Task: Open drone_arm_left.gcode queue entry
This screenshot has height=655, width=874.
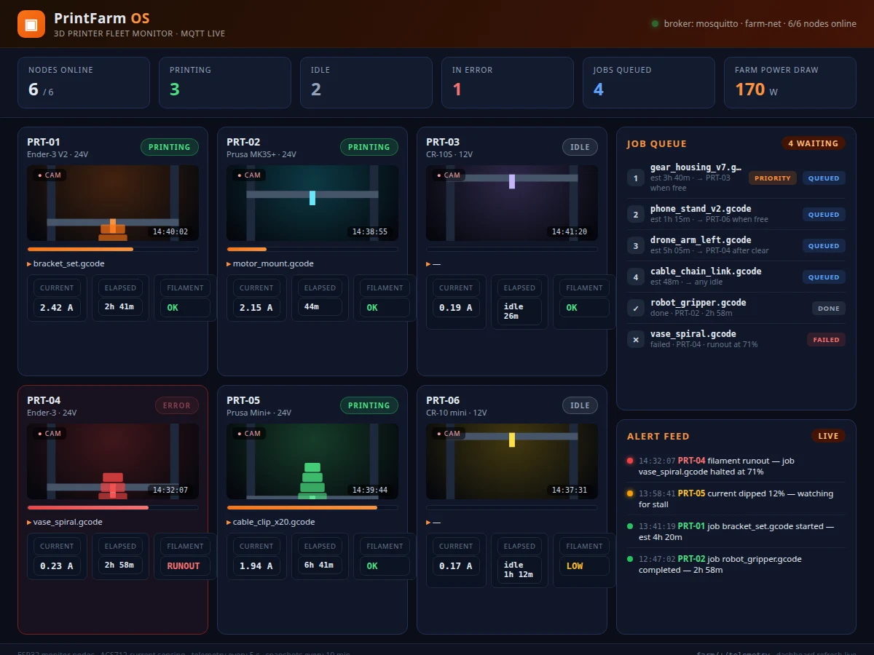Action: (x=736, y=245)
